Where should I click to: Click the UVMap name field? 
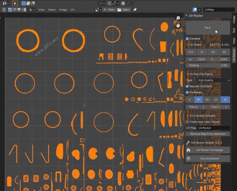[x=219, y=10]
